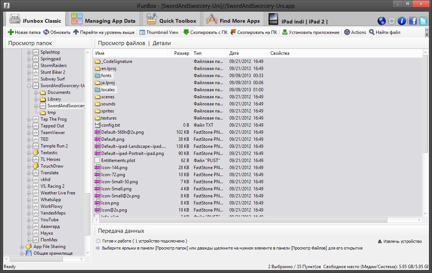This screenshot has width=432, height=273.
Task: Expand the Library folder in tree
Action: click(36, 99)
